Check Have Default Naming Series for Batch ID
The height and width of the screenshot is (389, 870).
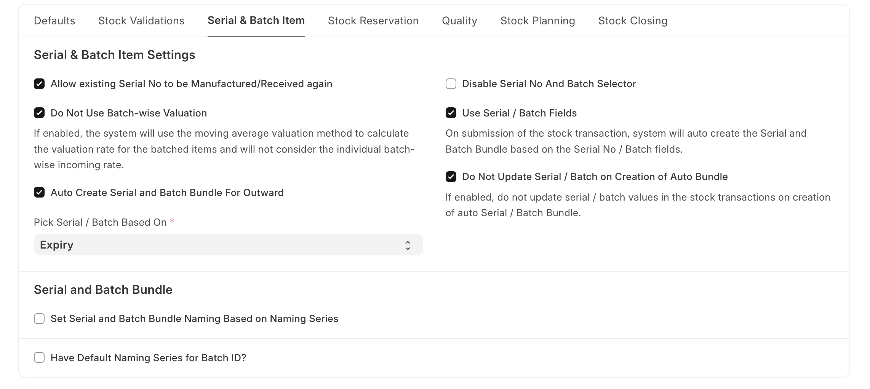point(39,358)
